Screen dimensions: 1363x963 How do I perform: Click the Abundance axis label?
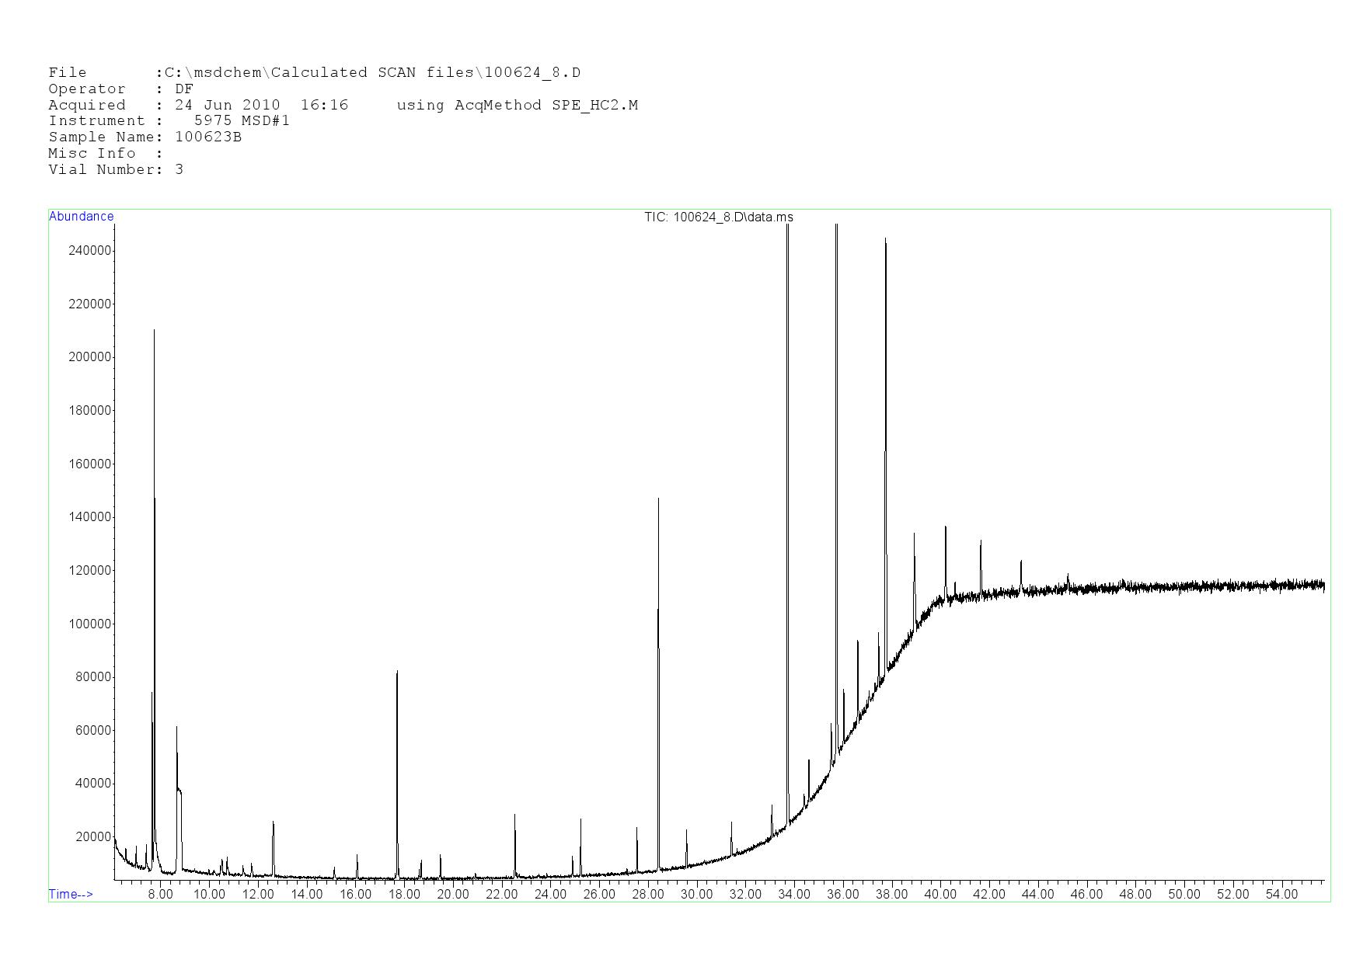click(81, 217)
